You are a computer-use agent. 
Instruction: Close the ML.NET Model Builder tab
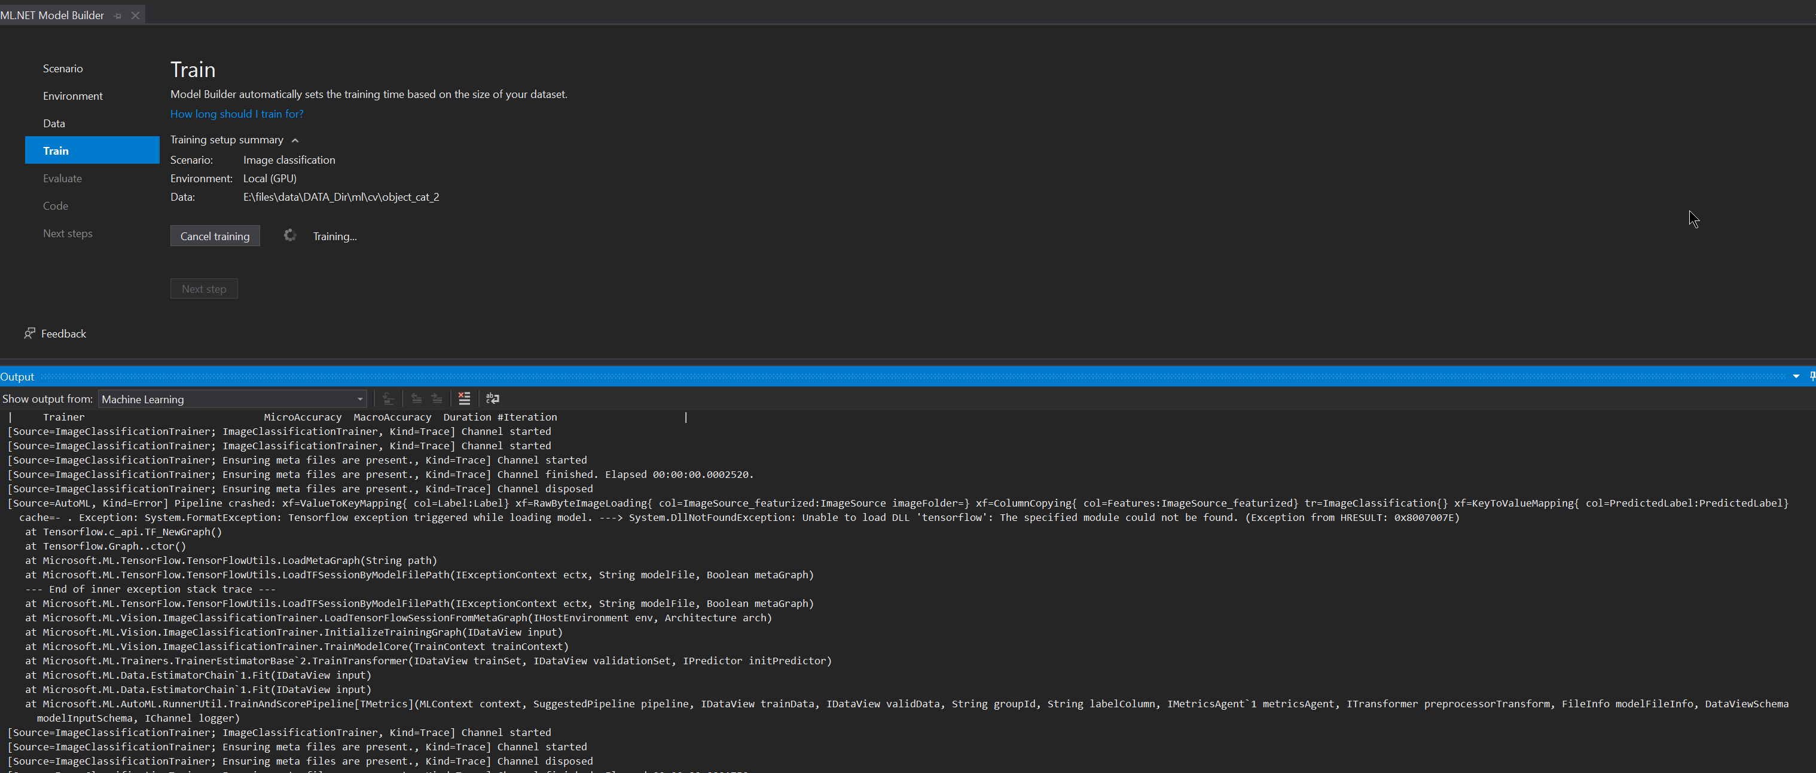click(135, 16)
